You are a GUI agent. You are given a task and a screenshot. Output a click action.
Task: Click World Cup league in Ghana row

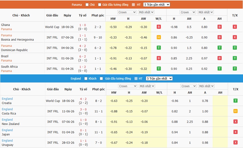(52, 27)
